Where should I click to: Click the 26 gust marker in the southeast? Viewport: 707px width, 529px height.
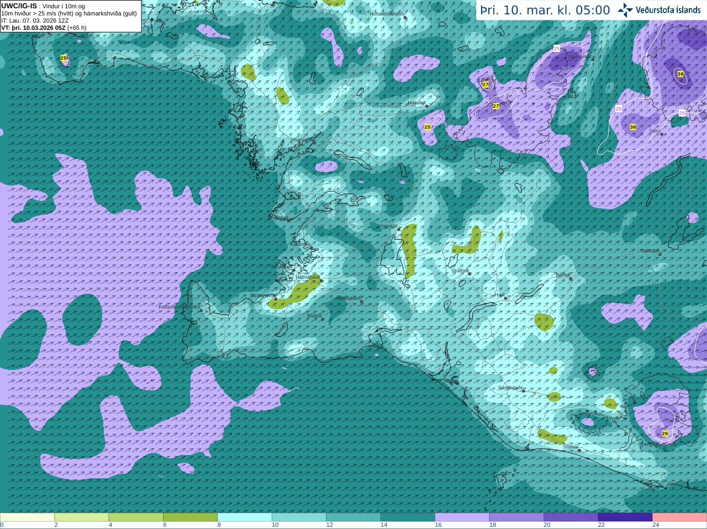coord(665,433)
